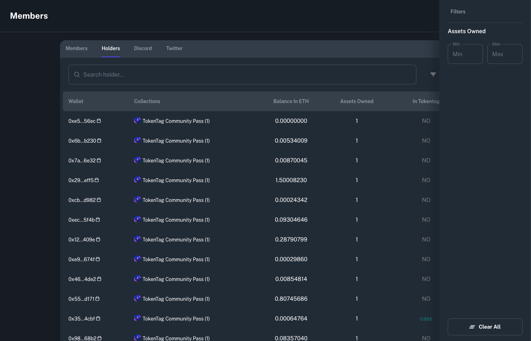The height and width of the screenshot is (341, 531).
Task: Click the filter icon beside the search bar
Action: click(x=433, y=74)
